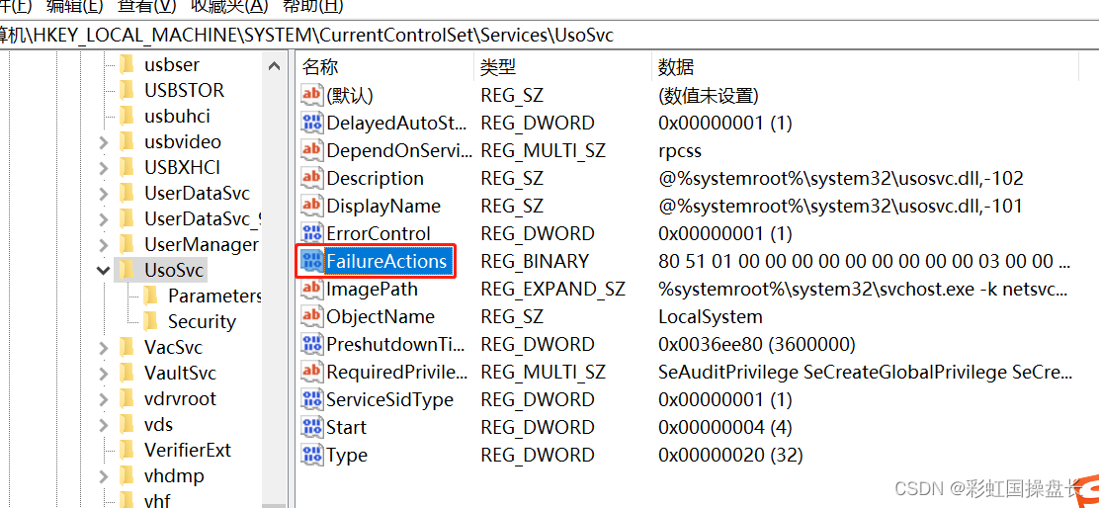Click the folder icon of usbuhci key
Image resolution: width=1099 pixels, height=508 pixels.
pyautogui.click(x=127, y=117)
